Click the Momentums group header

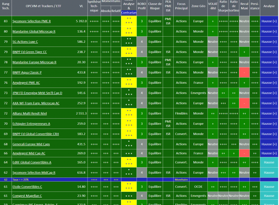click(111, 1)
